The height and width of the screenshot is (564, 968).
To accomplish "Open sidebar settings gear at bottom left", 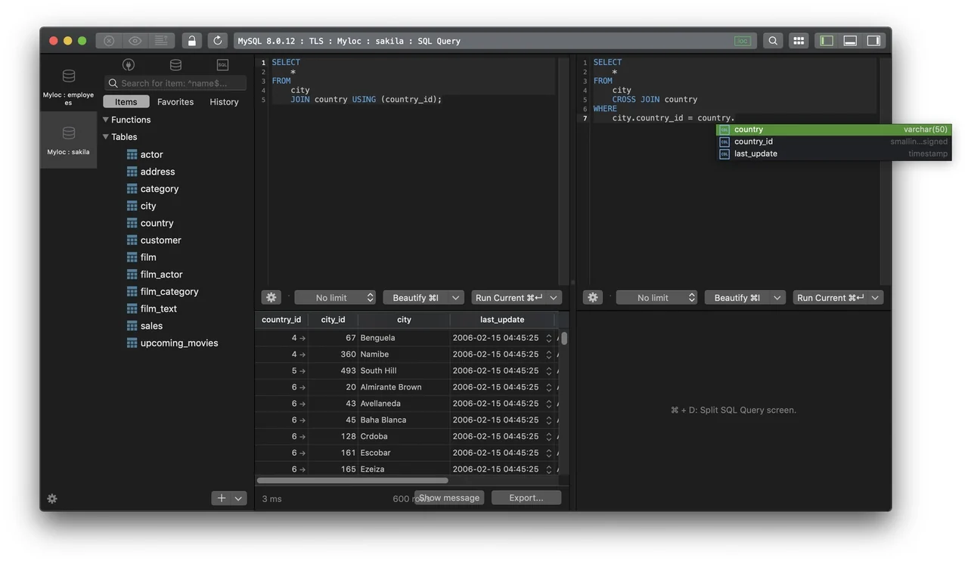I will tap(52, 499).
